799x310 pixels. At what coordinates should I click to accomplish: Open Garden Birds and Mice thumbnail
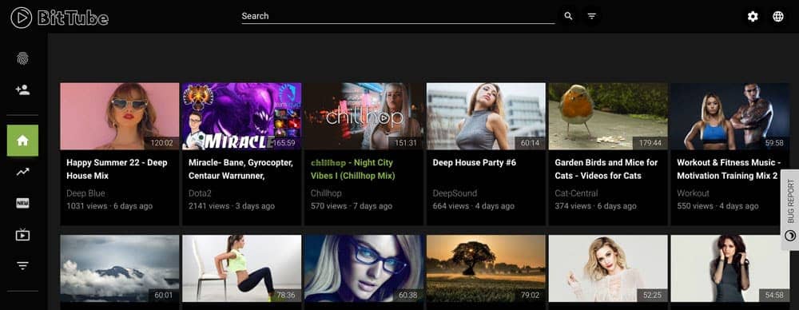point(608,117)
